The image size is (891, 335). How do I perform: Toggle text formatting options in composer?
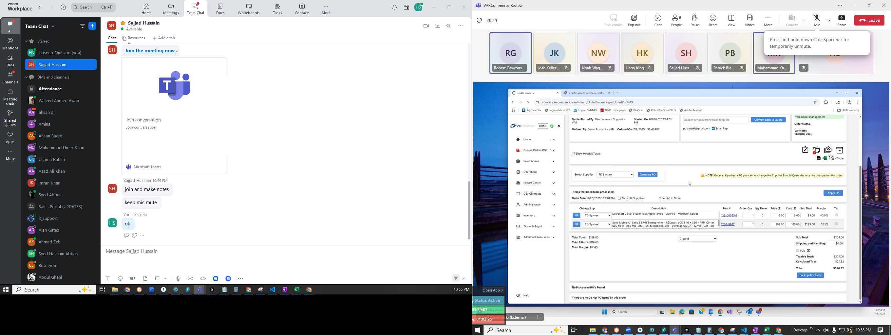(x=108, y=278)
